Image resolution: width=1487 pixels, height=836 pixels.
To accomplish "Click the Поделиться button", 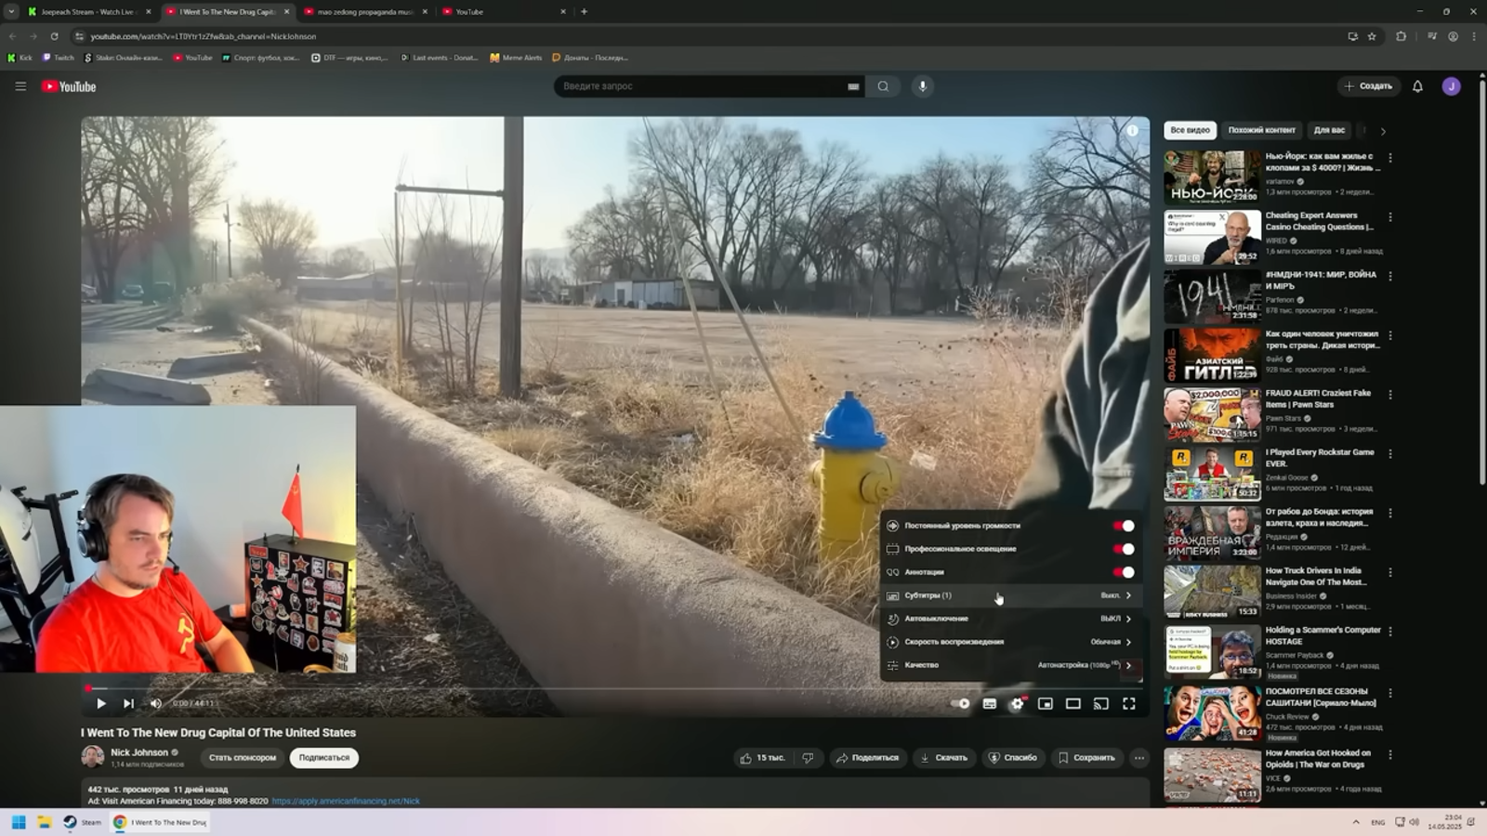I will click(867, 758).
